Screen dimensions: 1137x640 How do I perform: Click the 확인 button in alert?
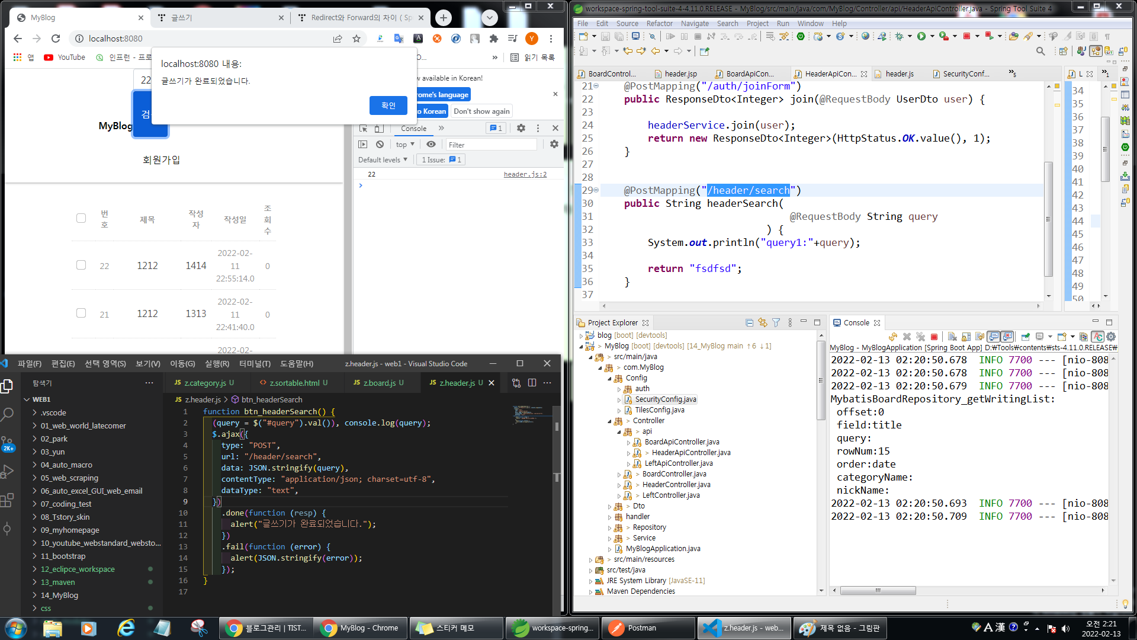tap(388, 105)
